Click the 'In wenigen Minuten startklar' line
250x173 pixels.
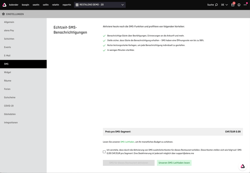coord(121,50)
